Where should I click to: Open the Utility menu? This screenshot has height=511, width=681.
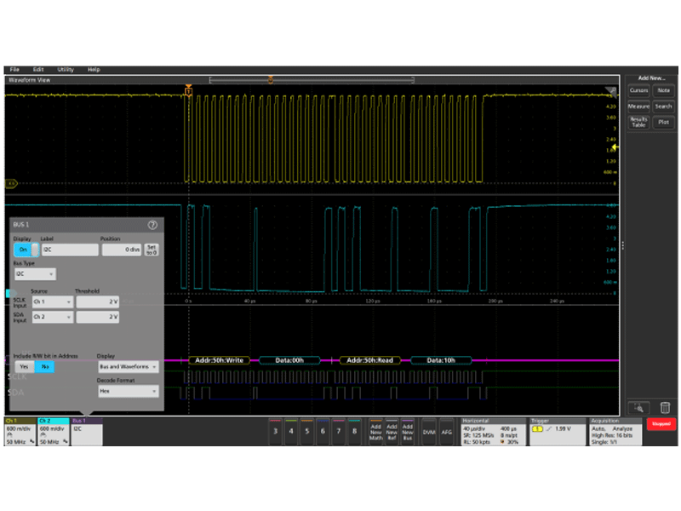(66, 69)
